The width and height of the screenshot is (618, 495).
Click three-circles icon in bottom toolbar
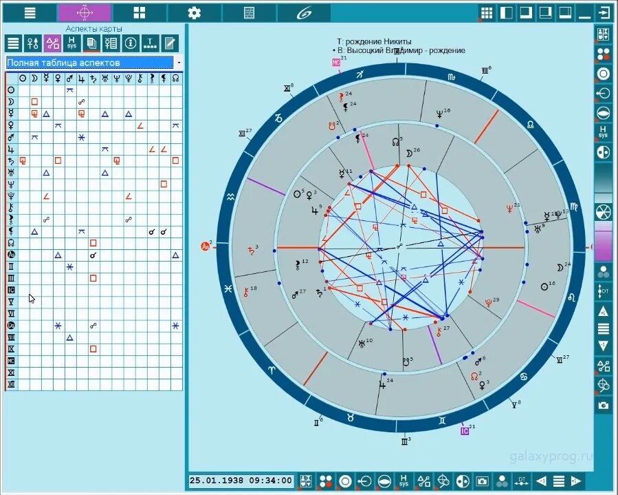click(502, 481)
